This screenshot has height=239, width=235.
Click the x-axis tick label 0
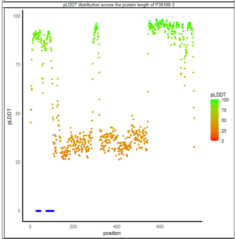30,227
